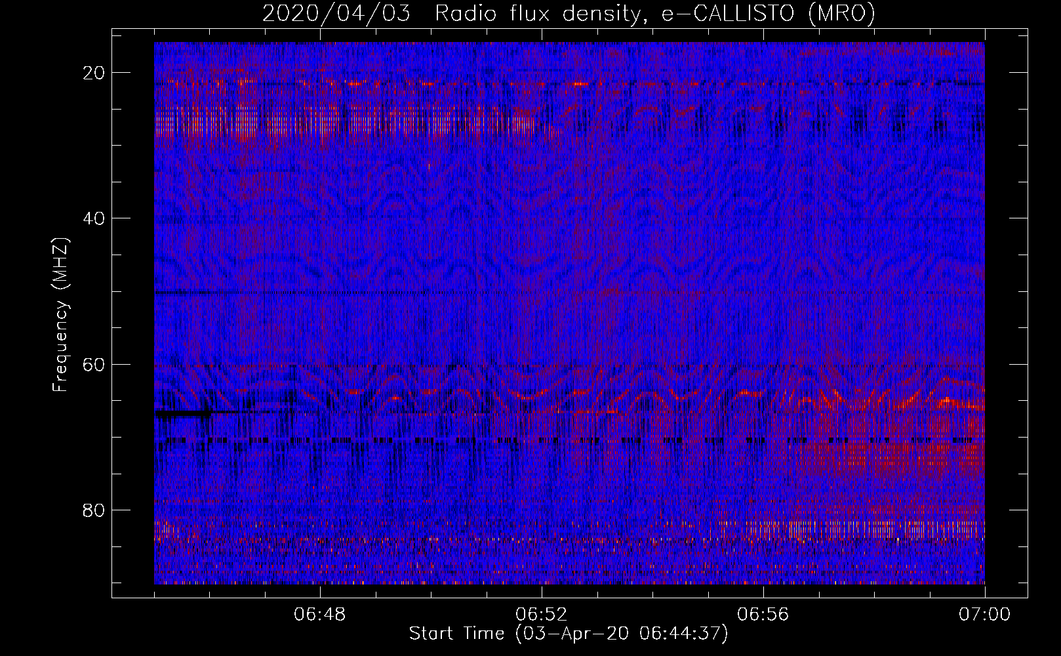Click the plot title '2020/04/03 Radio flux density'
Screen dimensions: 1061x656
coord(569,13)
